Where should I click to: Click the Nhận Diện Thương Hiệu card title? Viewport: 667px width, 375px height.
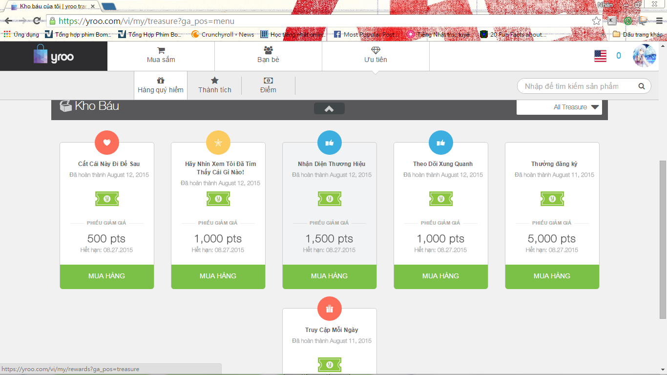pyautogui.click(x=332, y=164)
